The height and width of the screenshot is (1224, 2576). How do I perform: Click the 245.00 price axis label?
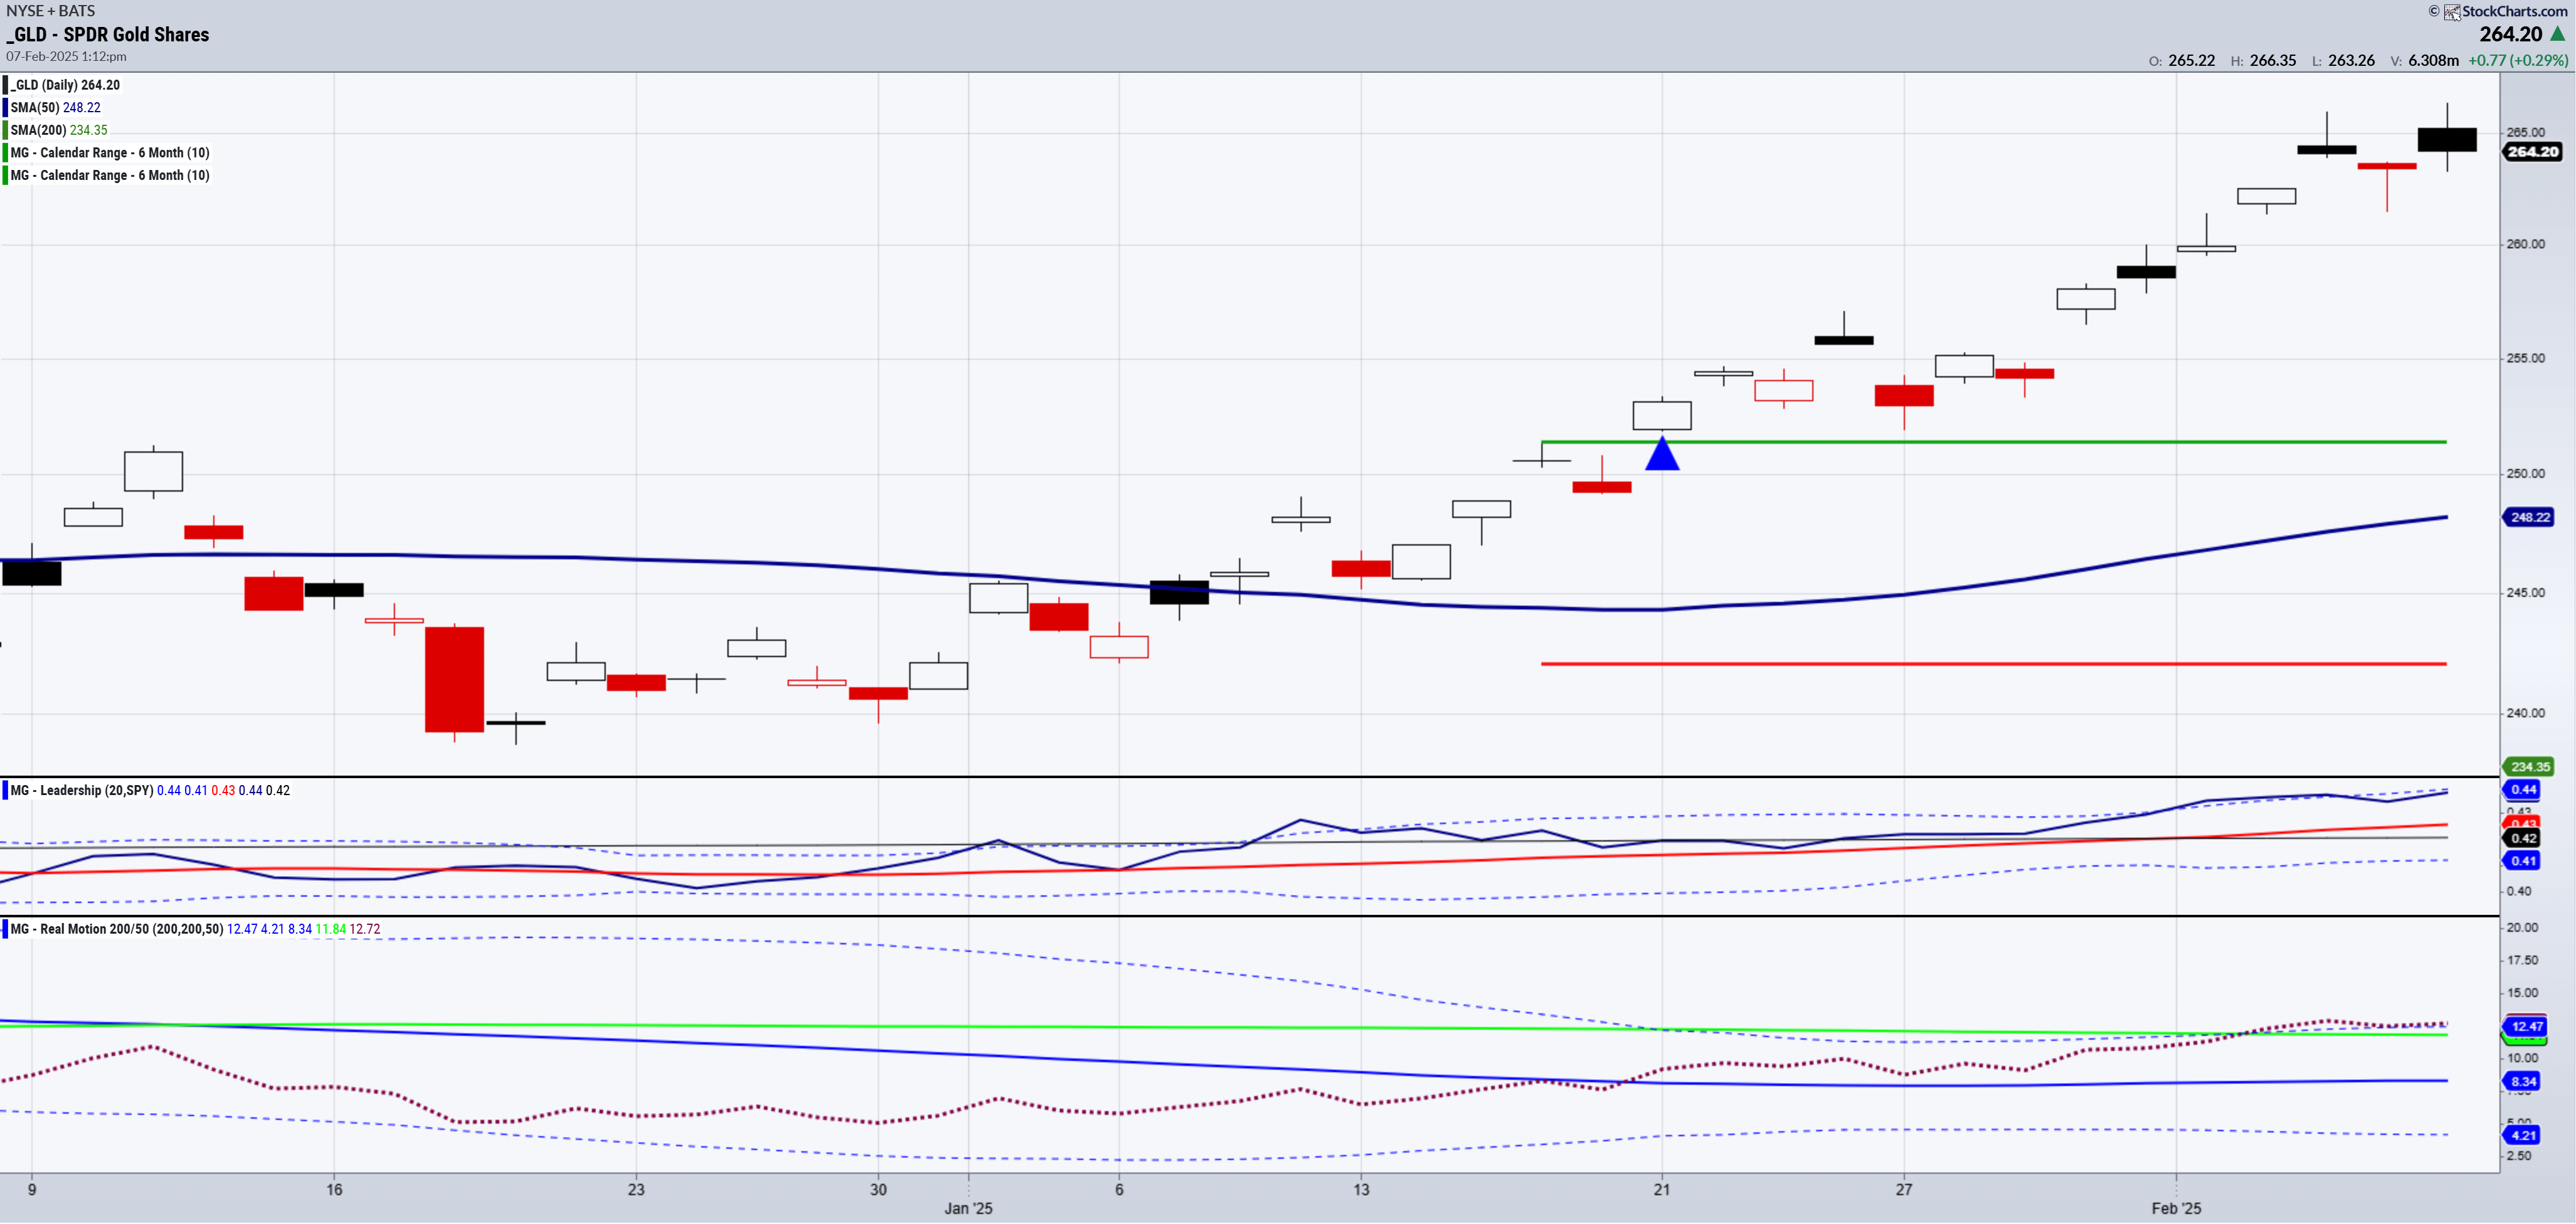[2525, 593]
